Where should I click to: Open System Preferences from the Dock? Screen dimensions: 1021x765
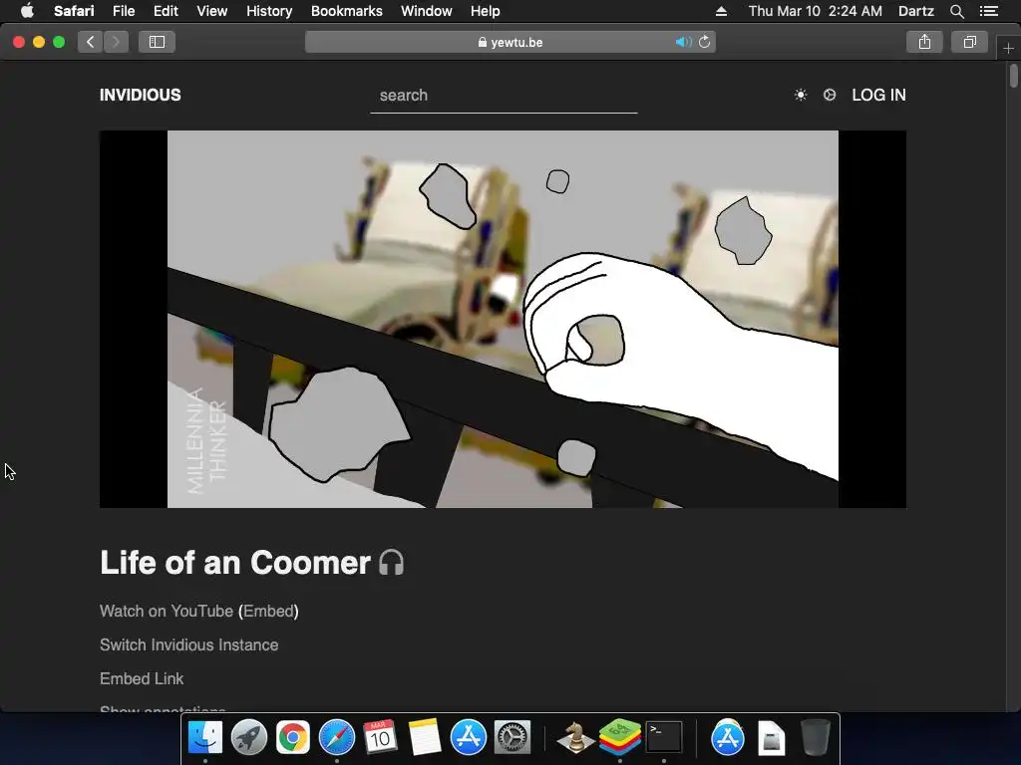512,738
